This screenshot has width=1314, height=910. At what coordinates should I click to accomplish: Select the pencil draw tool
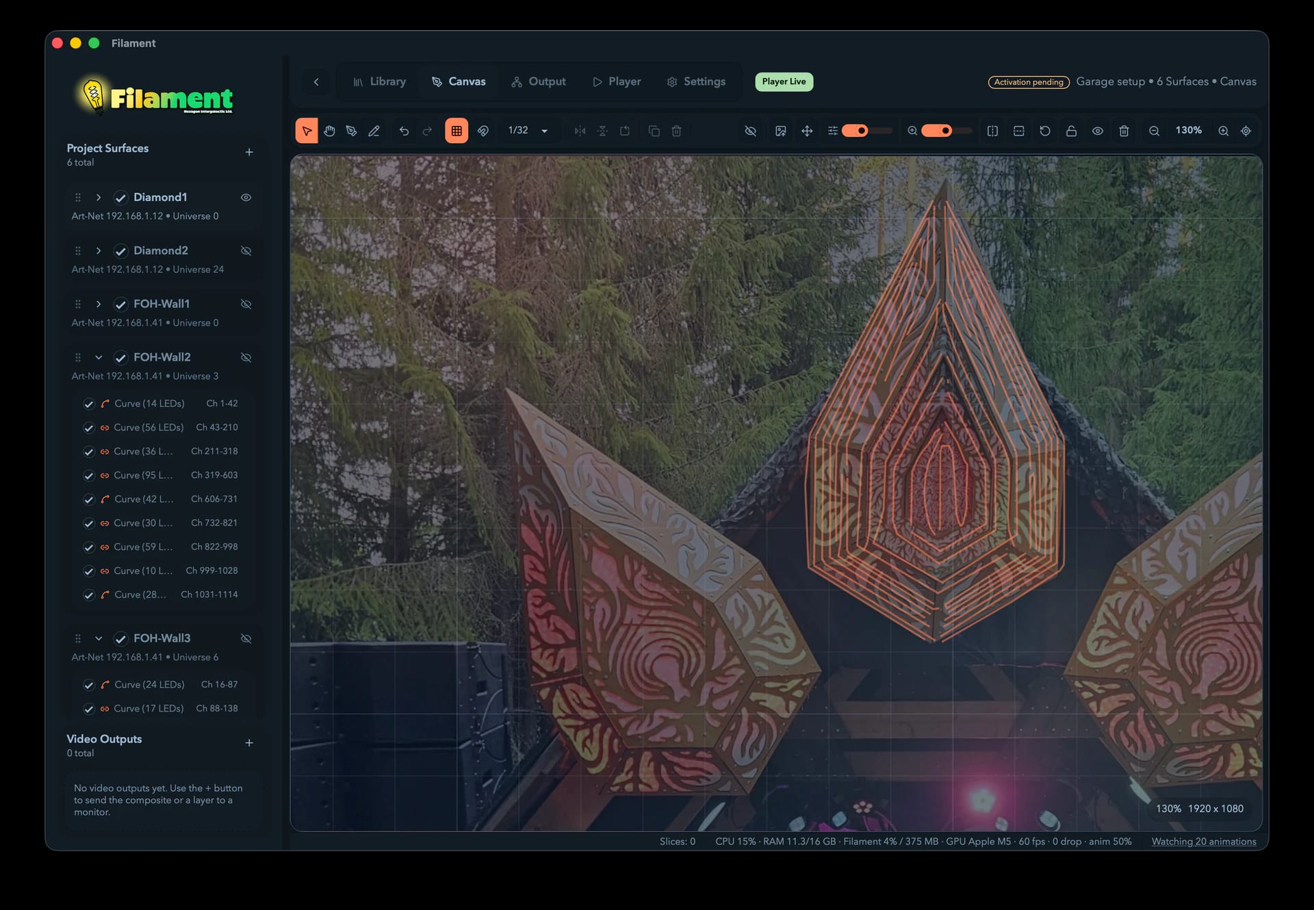click(374, 131)
